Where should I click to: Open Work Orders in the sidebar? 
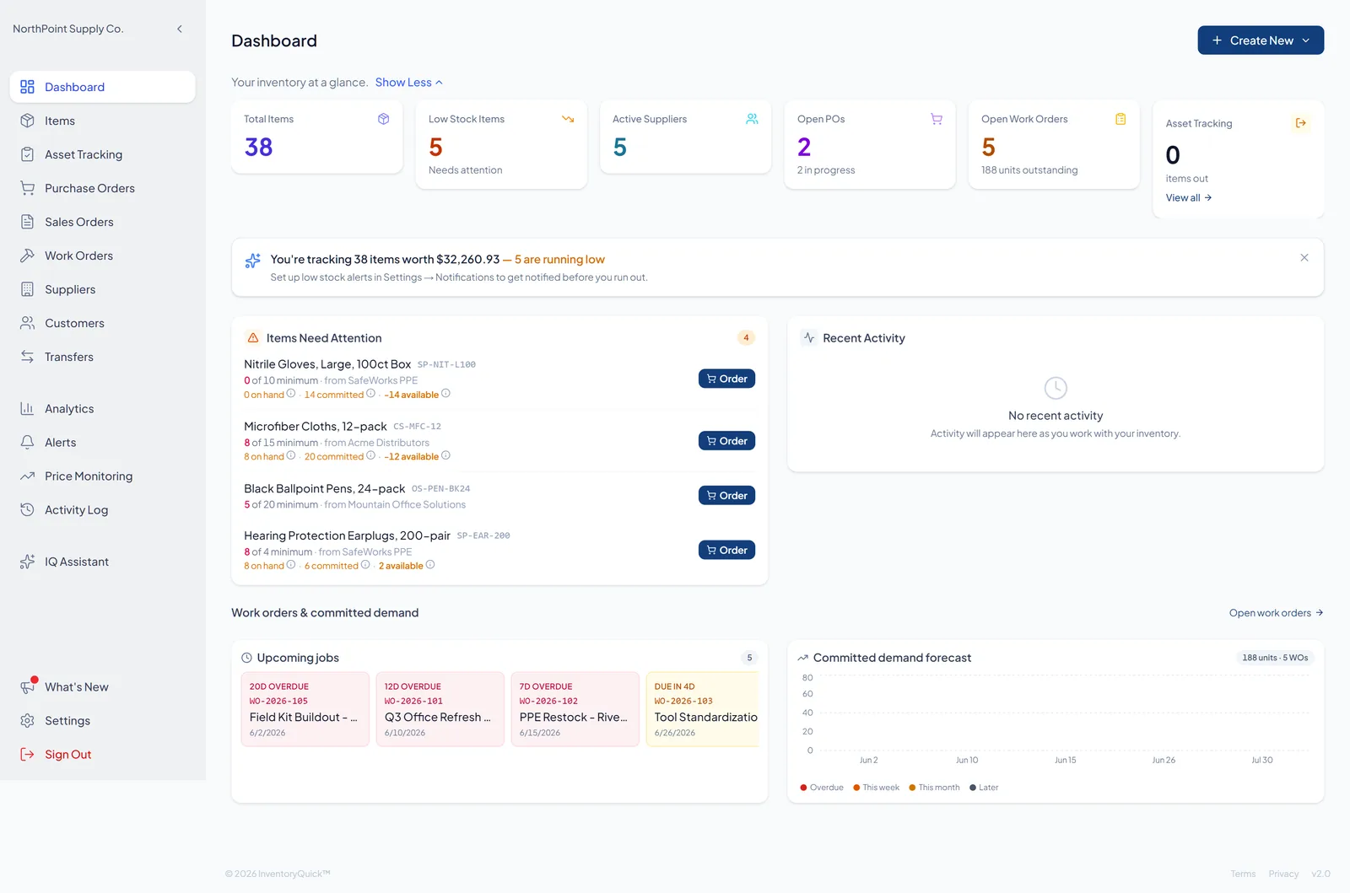(102, 256)
